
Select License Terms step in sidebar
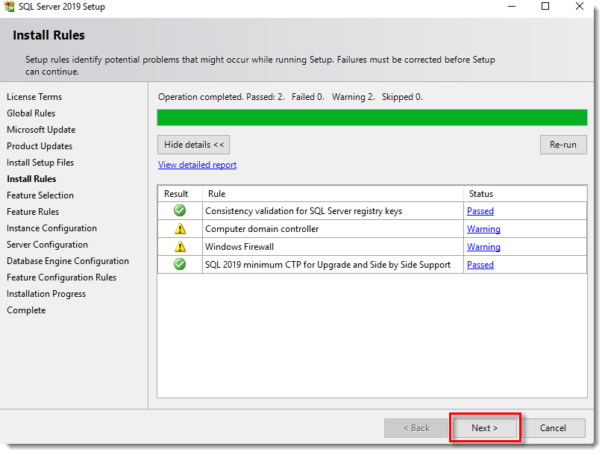coord(34,97)
